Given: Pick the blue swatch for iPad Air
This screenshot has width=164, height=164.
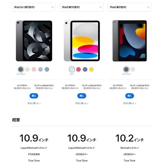Looking at the screenshot, I should [47, 69].
